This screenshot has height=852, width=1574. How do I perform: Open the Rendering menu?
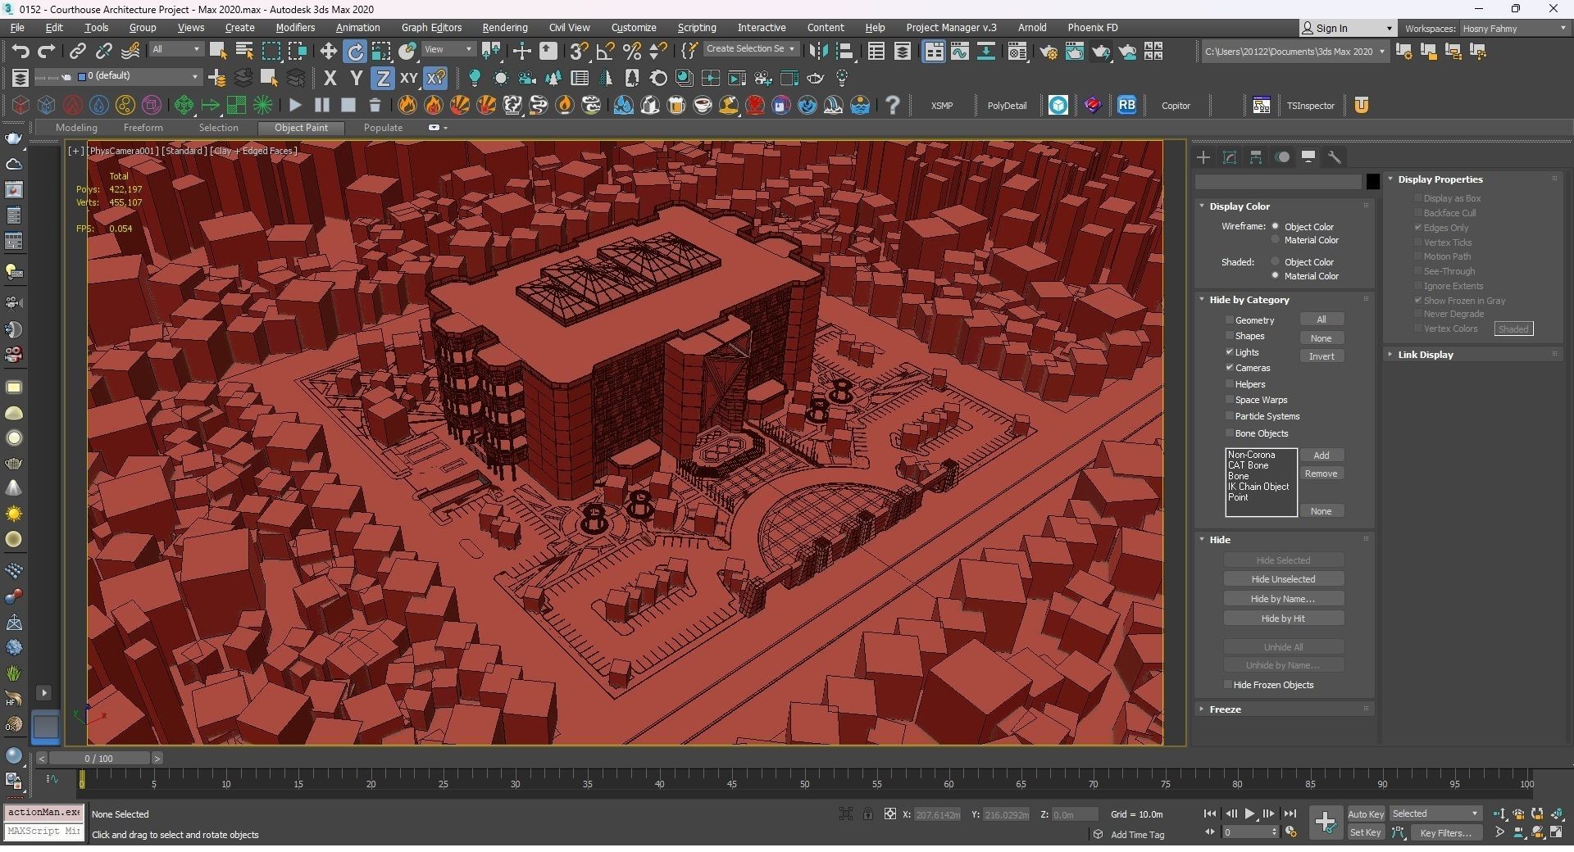505,27
